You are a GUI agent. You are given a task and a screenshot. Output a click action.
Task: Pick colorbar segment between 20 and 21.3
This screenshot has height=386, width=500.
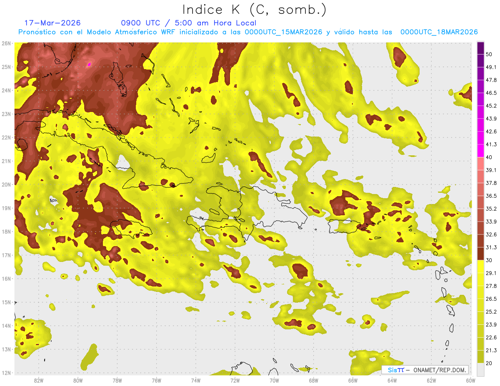480,356
